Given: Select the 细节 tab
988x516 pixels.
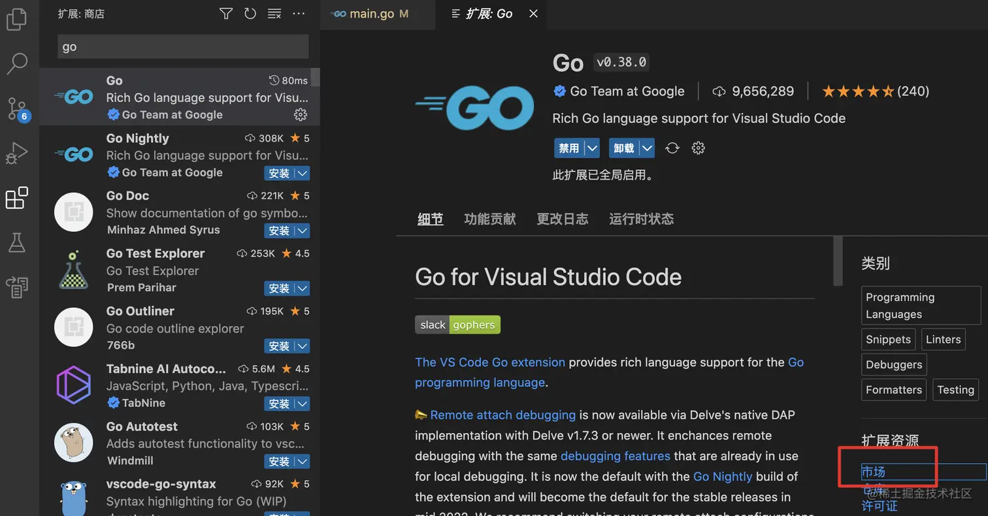Looking at the screenshot, I should point(431,219).
